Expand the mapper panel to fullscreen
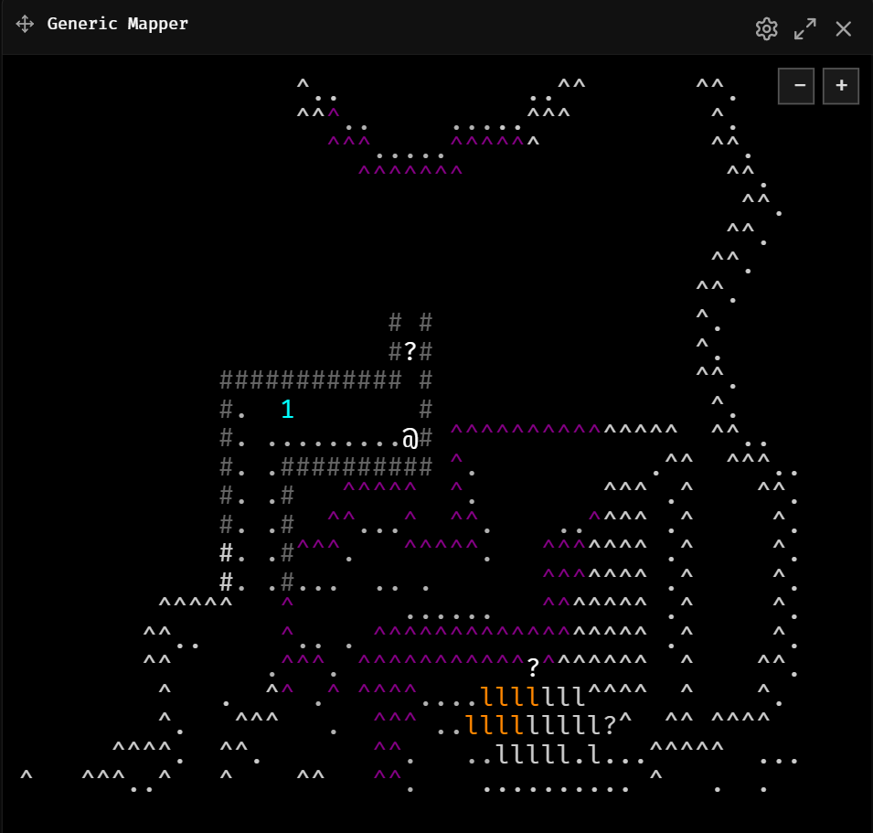 click(805, 29)
